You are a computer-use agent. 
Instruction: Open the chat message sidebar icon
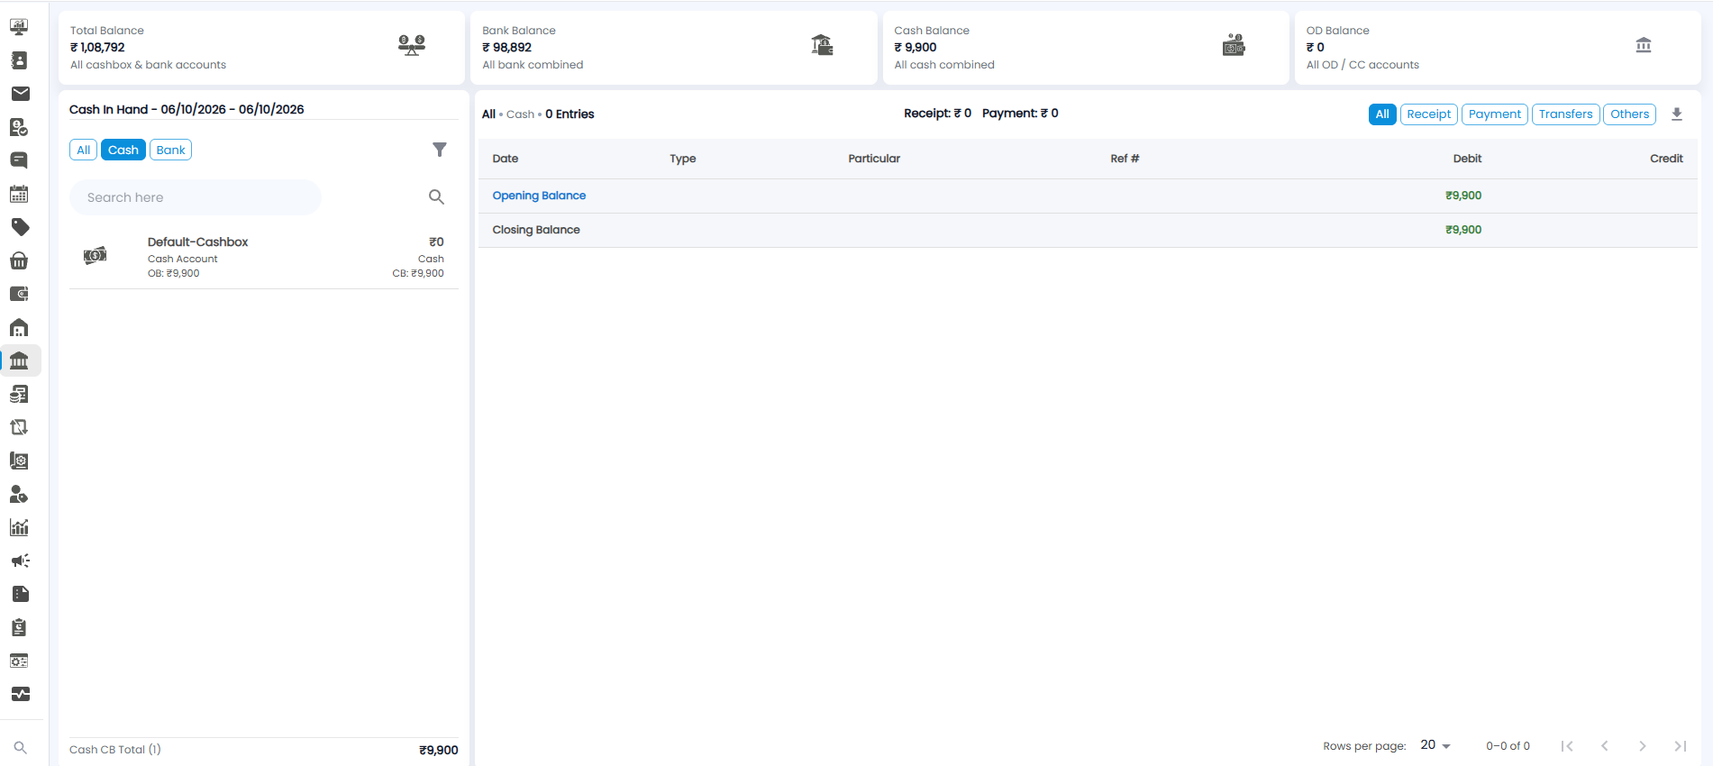(x=19, y=160)
